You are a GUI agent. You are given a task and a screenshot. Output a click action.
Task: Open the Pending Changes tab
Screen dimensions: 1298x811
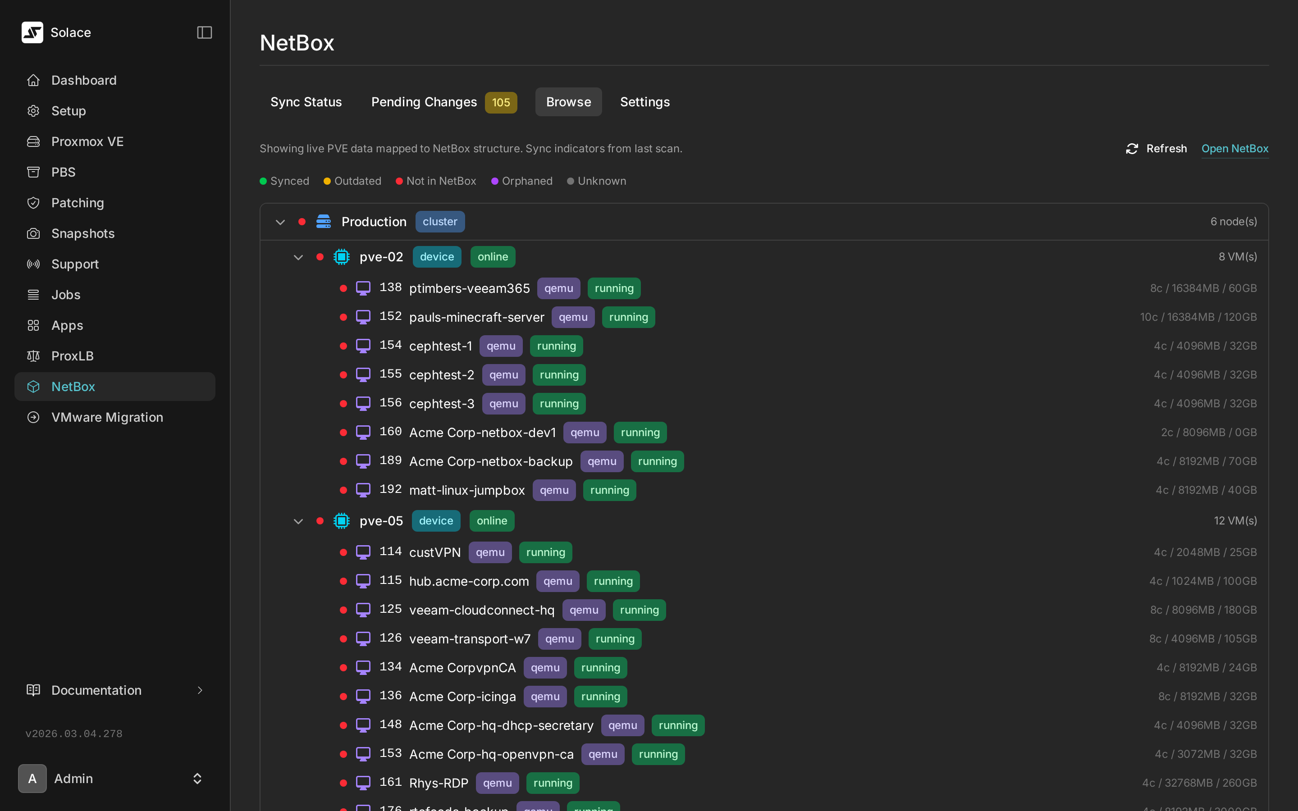coord(424,102)
